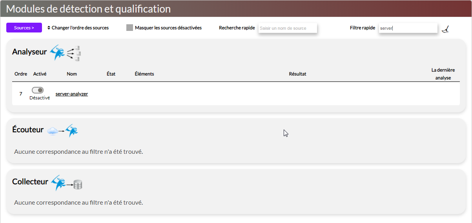Image resolution: width=472 pixels, height=223 pixels.
Task: Click the broom icon to clear the filter
Action: pyautogui.click(x=445, y=29)
